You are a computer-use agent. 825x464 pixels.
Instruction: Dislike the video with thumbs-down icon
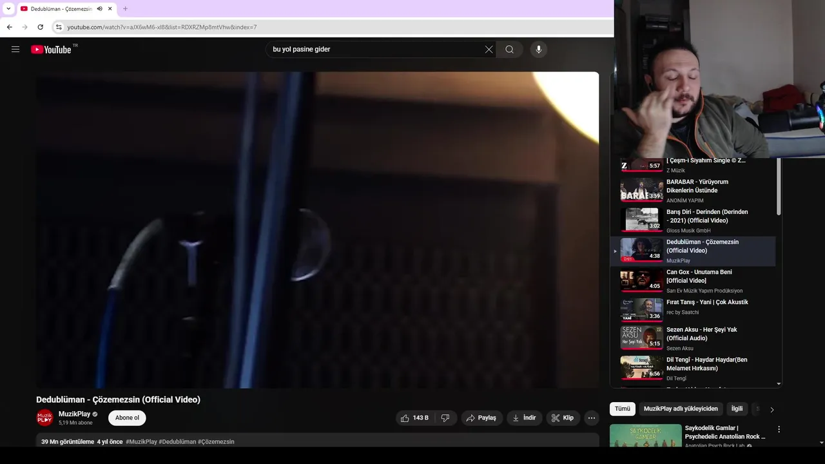click(x=445, y=418)
